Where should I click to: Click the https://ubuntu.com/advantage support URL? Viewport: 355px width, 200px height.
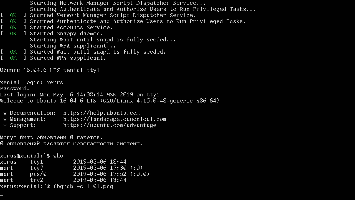pos(110,125)
